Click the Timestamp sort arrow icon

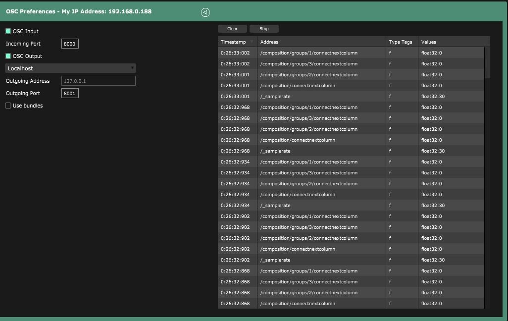252,42
